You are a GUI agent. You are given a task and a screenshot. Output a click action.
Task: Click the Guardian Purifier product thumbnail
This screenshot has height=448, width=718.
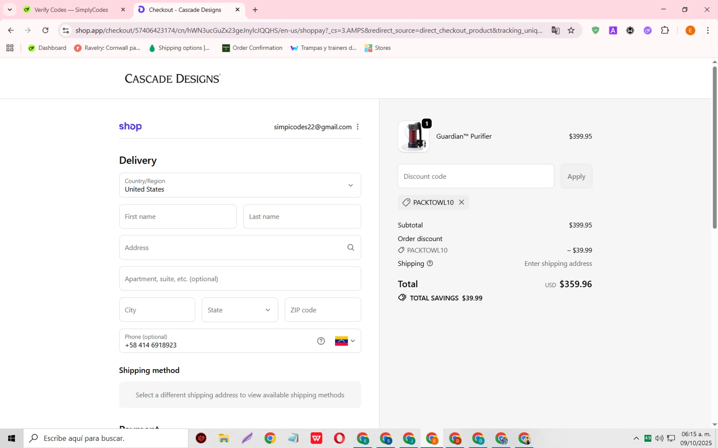414,136
